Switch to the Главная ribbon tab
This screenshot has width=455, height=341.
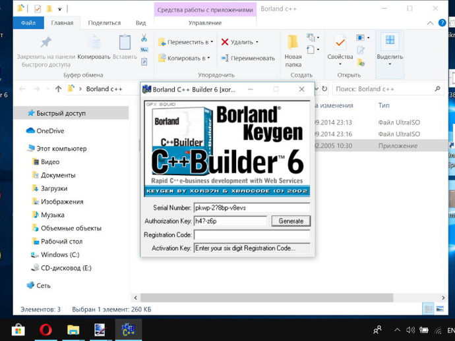[62, 22]
